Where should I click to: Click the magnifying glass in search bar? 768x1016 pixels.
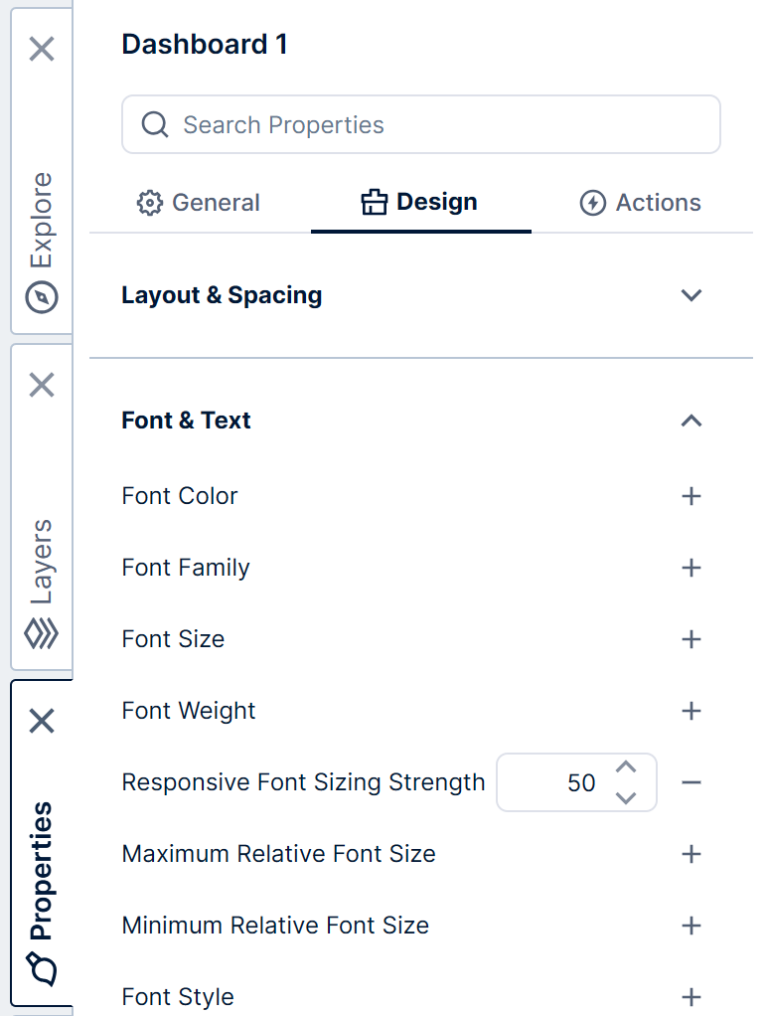pyautogui.click(x=154, y=124)
